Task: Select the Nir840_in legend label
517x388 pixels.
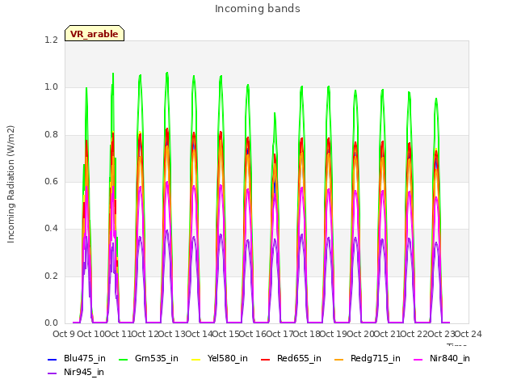Action: coord(450,358)
